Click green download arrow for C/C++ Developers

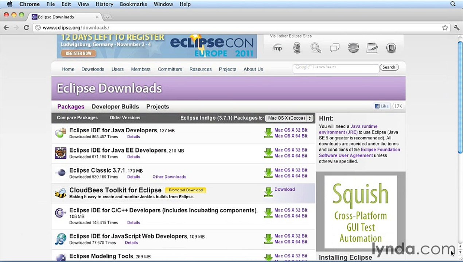pyautogui.click(x=268, y=213)
